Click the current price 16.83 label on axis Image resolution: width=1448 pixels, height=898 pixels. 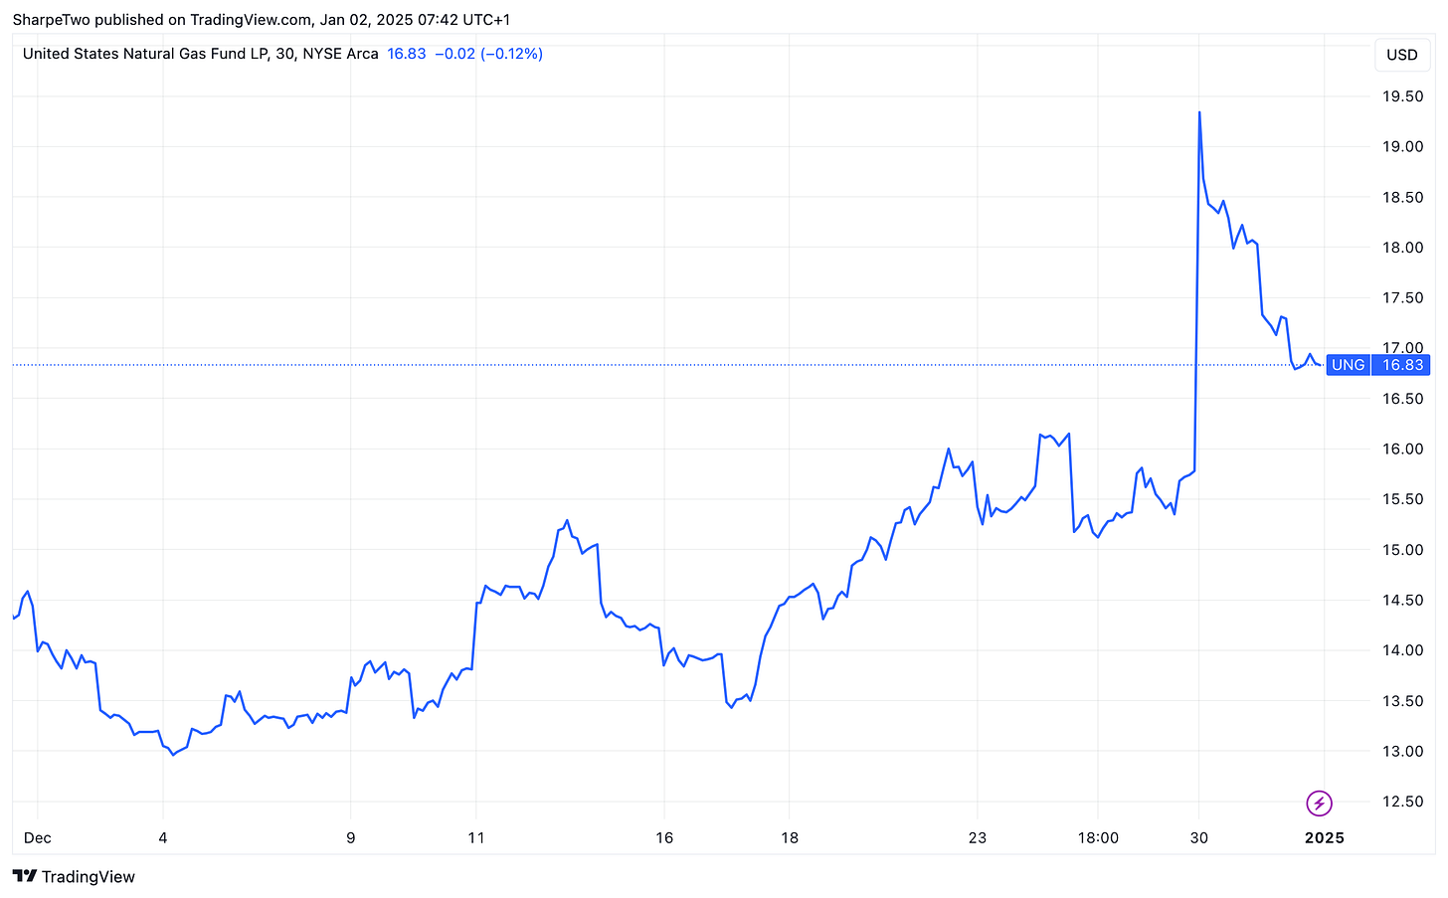click(1402, 365)
